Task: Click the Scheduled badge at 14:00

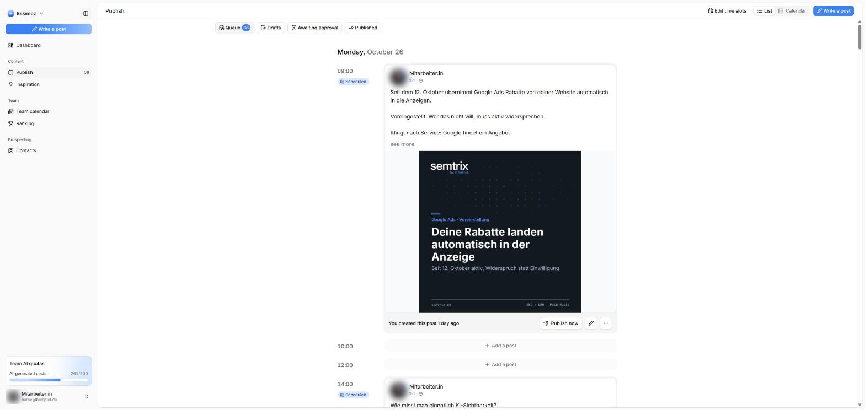Action: 353,395
